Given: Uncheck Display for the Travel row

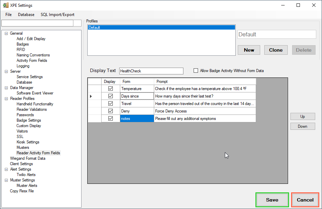Looking at the screenshot, I should point(110,104).
